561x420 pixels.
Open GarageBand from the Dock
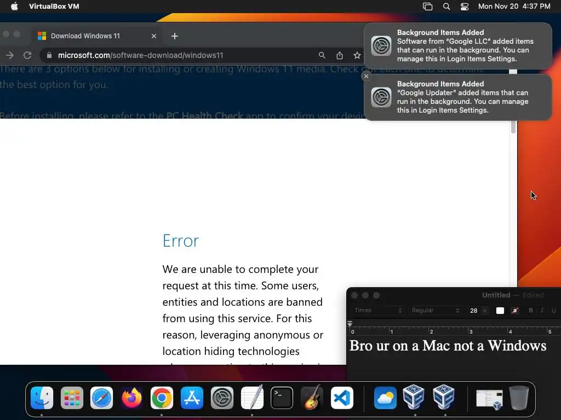click(312, 398)
